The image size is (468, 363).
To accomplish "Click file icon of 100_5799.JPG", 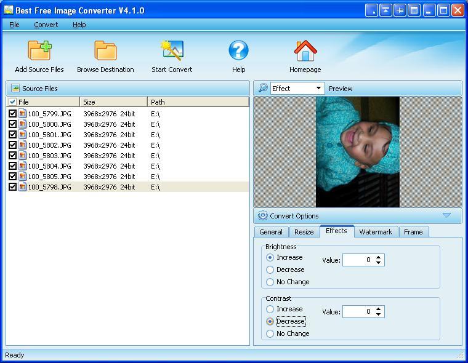I will (23, 113).
